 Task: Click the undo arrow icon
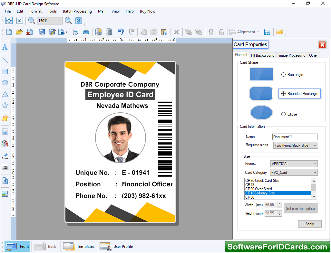pos(121,32)
